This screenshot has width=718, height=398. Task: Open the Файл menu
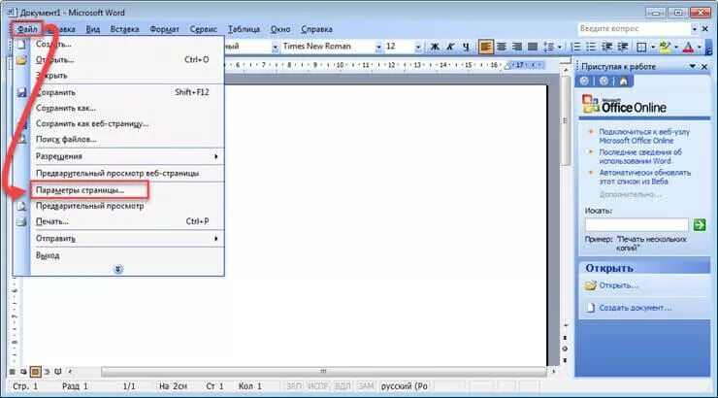click(27, 29)
